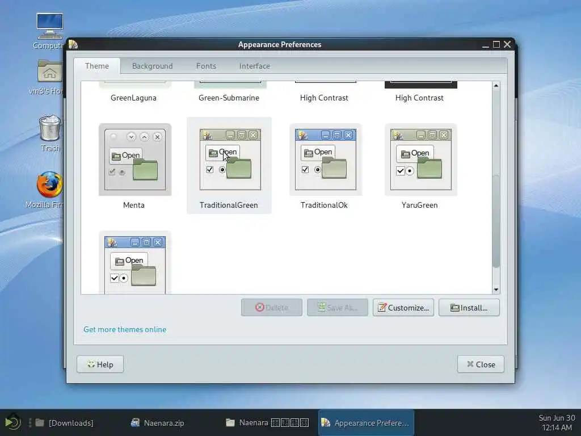Click the Green-Submarine theme label
This screenshot has height=436, width=581.
[229, 98]
